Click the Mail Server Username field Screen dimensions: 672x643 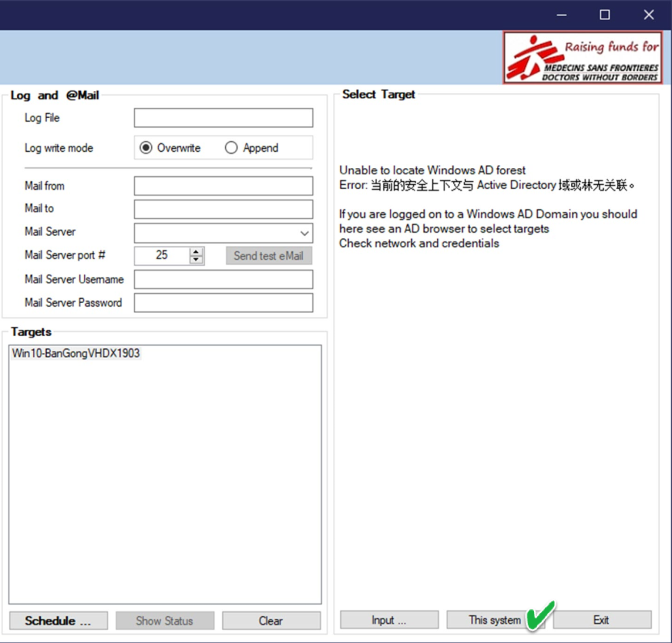click(x=223, y=279)
